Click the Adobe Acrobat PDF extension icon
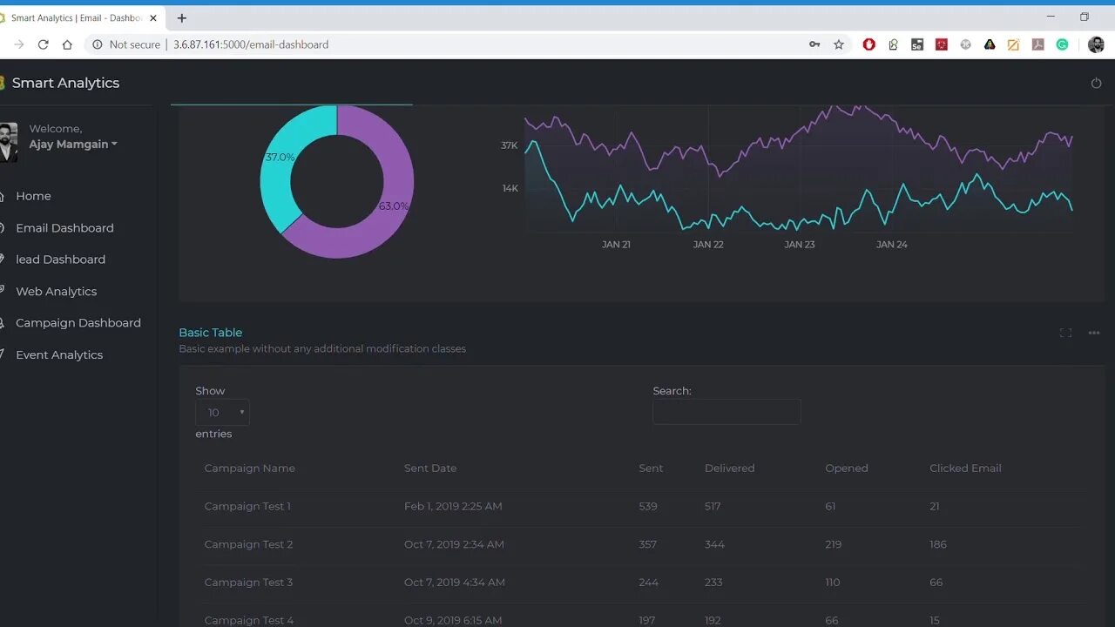This screenshot has width=1115, height=627. (x=1037, y=44)
